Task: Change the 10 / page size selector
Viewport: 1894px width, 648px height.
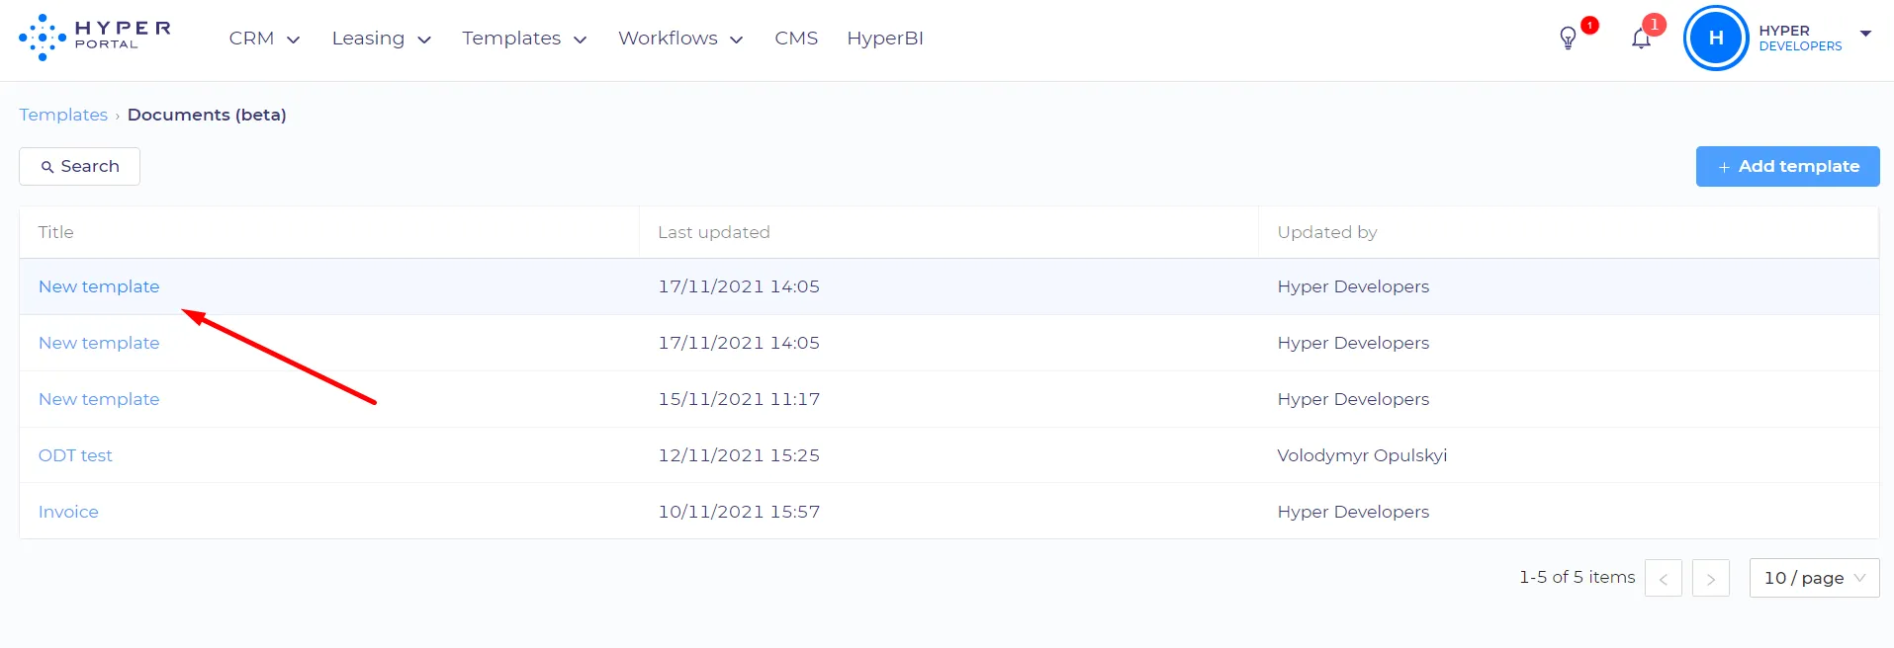Action: pyautogui.click(x=1814, y=578)
